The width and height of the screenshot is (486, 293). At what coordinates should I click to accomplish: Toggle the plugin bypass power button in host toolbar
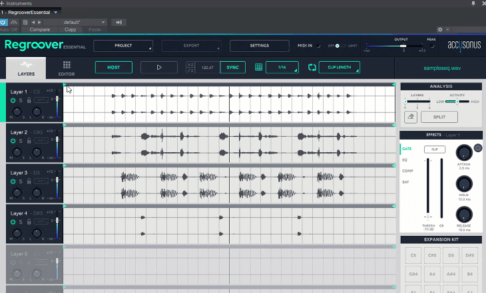click(3, 23)
